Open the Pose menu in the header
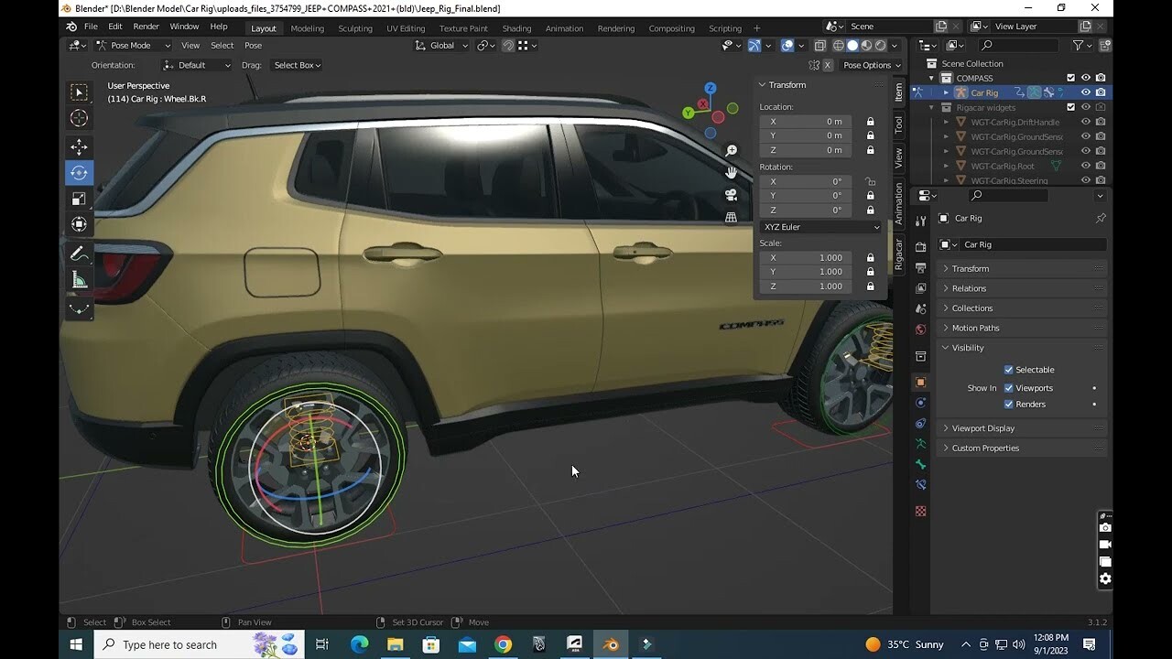This screenshot has width=1172, height=659. (x=253, y=45)
